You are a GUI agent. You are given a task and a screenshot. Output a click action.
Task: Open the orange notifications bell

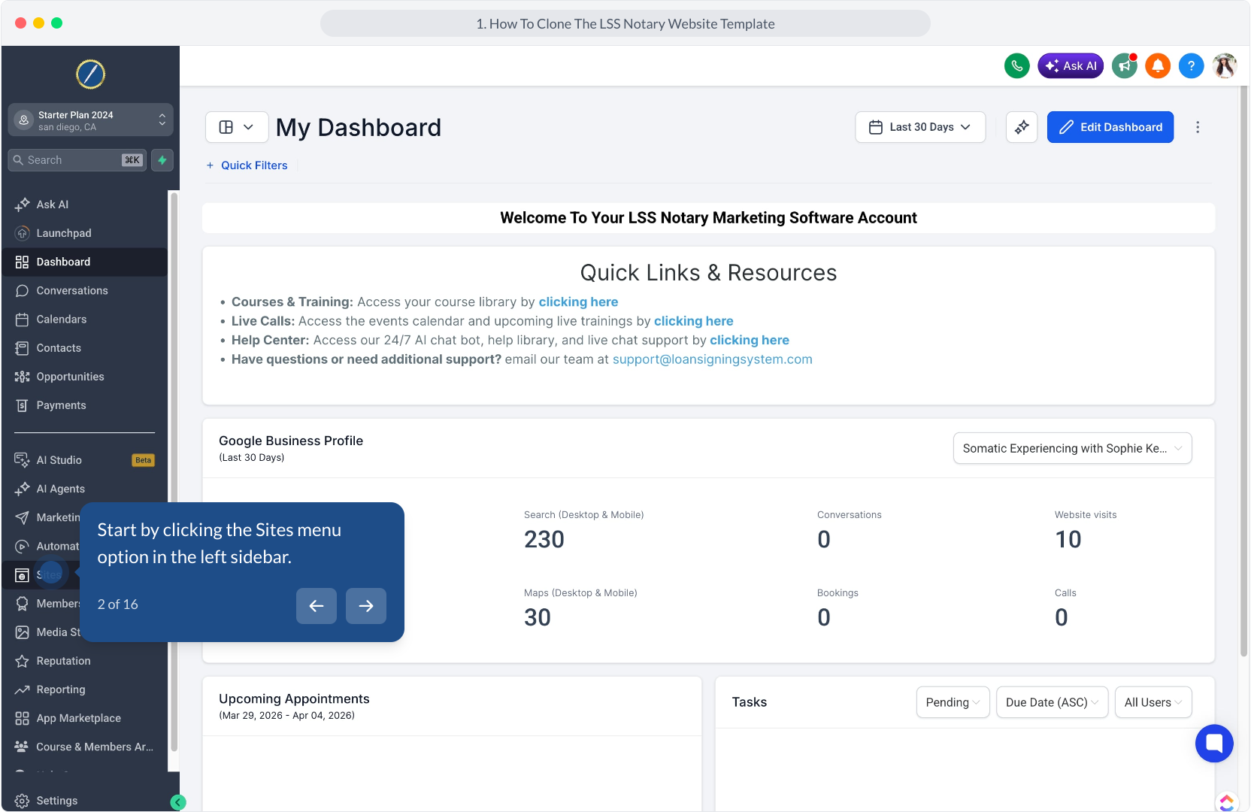pyautogui.click(x=1158, y=66)
